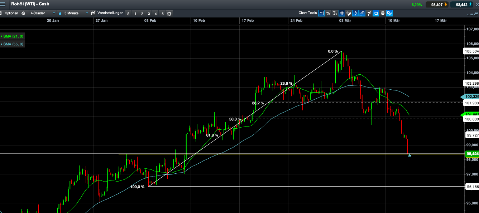The width and height of the screenshot is (479, 213).
Task: Click the candlestick chart type icon
Action: [355, 13]
